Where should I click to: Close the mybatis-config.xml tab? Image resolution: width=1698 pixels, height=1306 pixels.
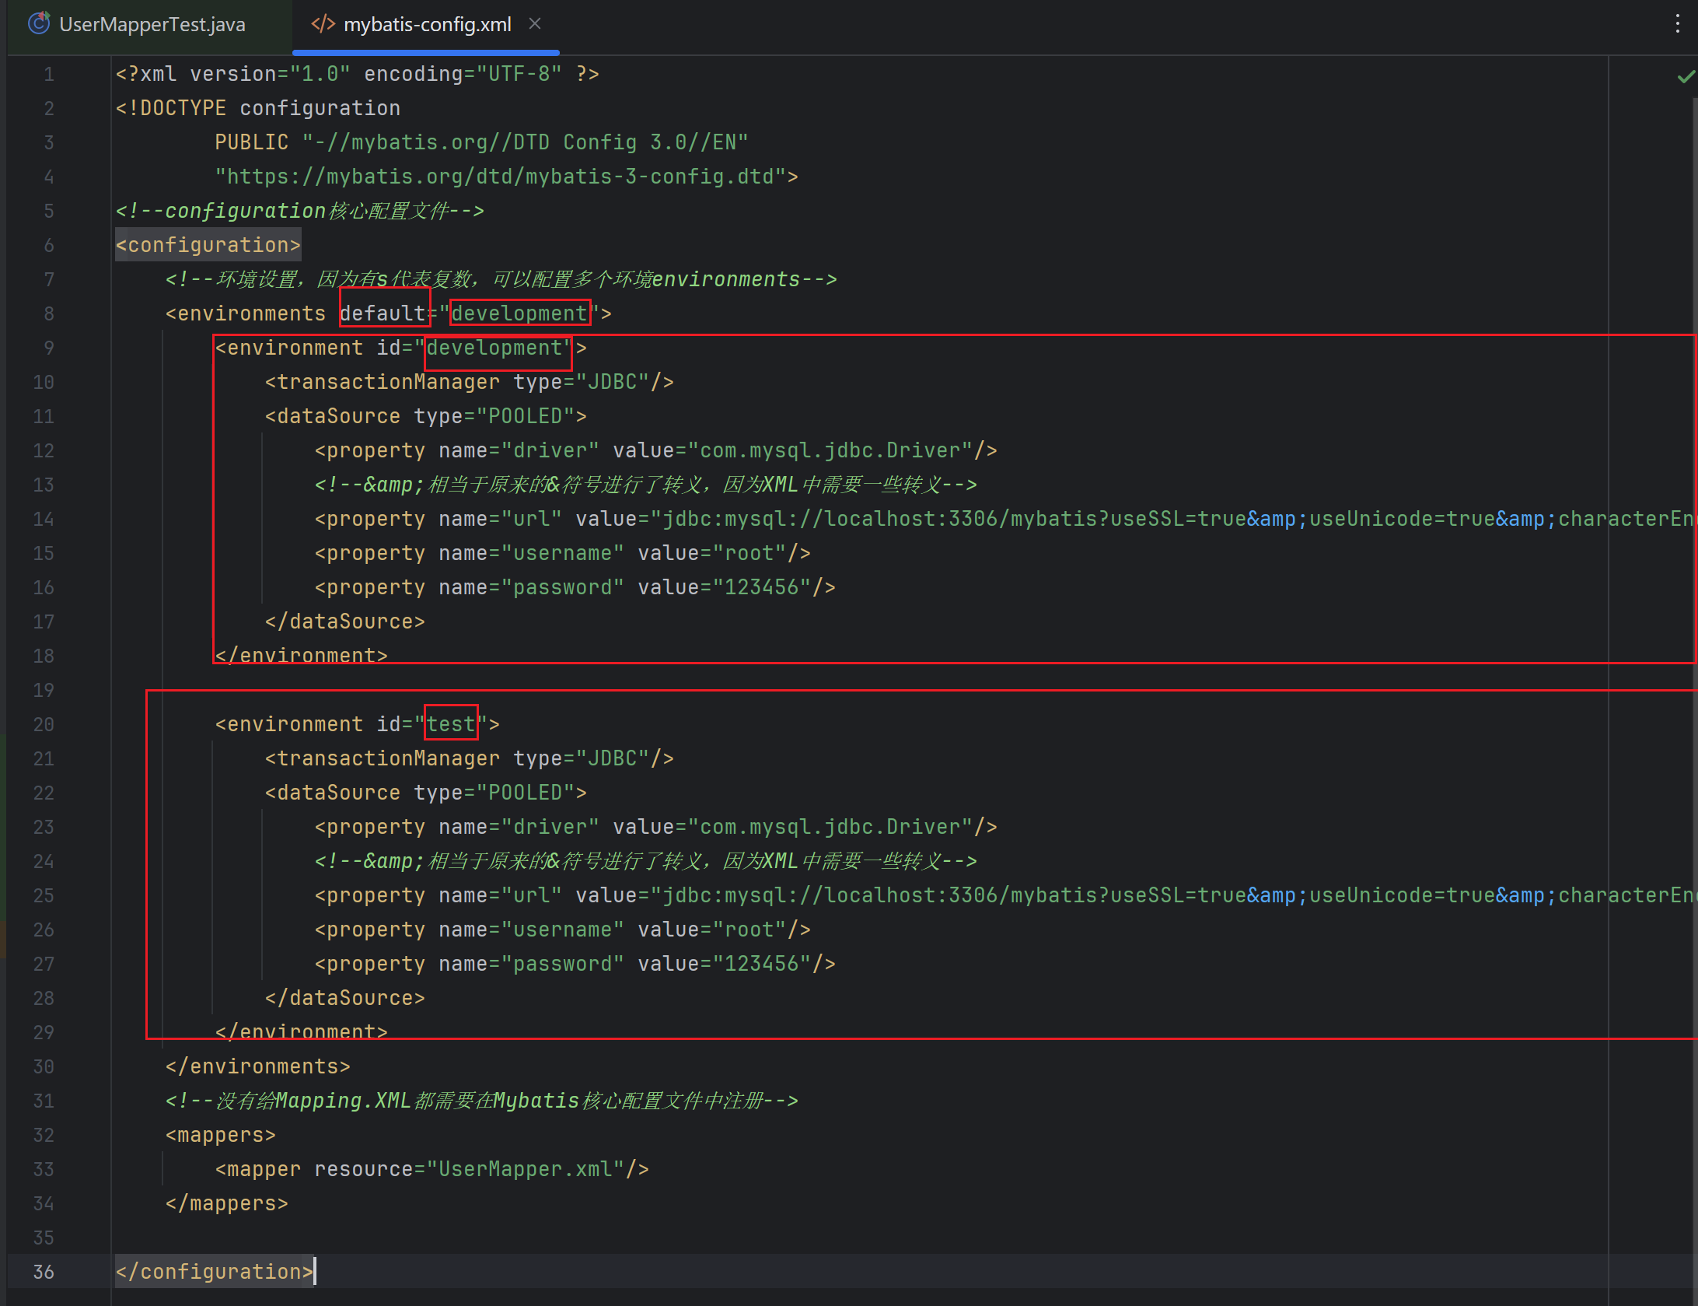pyautogui.click(x=534, y=23)
